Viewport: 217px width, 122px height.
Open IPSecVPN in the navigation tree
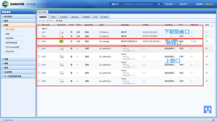click(x=10, y=52)
